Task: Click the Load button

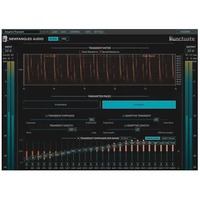Action: click(x=54, y=32)
